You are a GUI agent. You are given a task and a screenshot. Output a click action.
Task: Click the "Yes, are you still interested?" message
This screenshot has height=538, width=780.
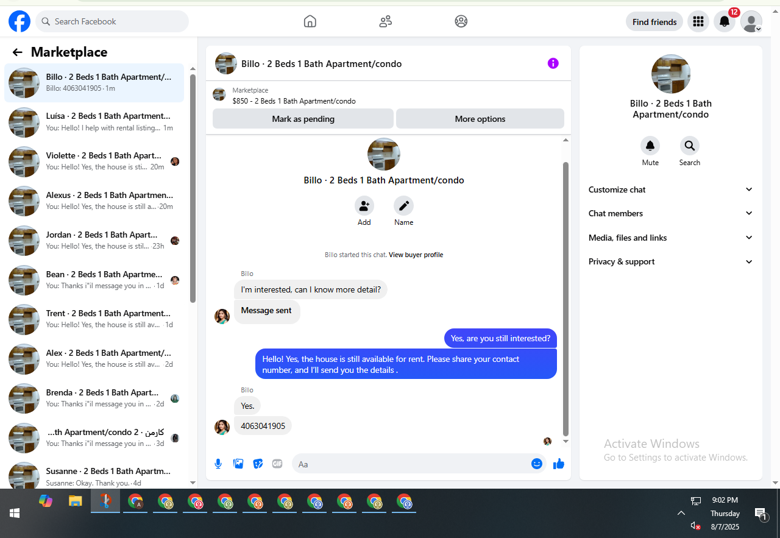point(500,338)
